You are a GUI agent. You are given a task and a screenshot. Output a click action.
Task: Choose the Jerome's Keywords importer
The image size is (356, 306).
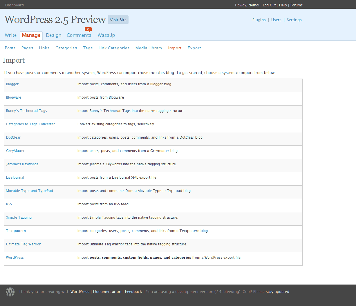(22, 164)
